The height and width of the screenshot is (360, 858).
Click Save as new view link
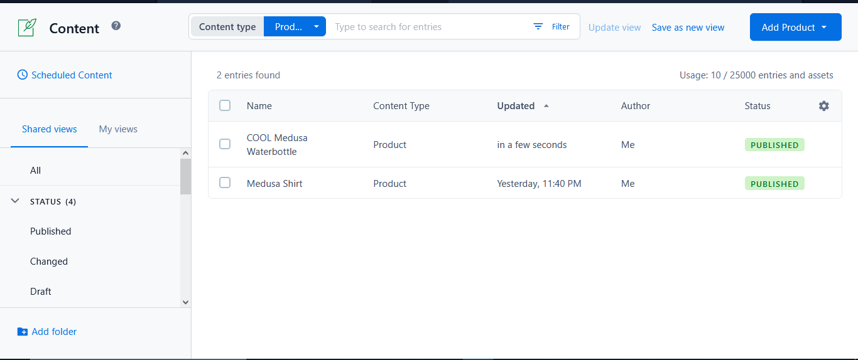click(x=688, y=28)
